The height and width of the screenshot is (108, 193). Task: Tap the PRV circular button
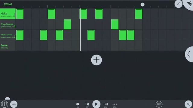[159, 104]
